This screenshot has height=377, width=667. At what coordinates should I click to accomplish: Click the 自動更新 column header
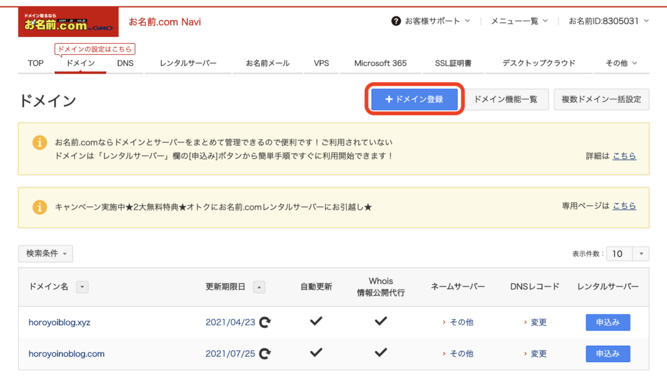[x=316, y=287]
